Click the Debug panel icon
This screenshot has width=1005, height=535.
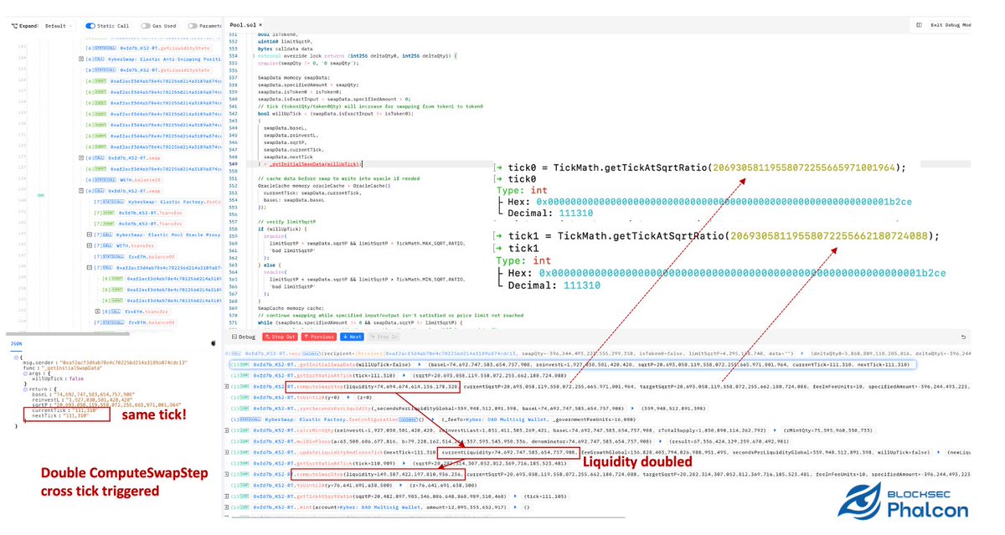click(234, 337)
